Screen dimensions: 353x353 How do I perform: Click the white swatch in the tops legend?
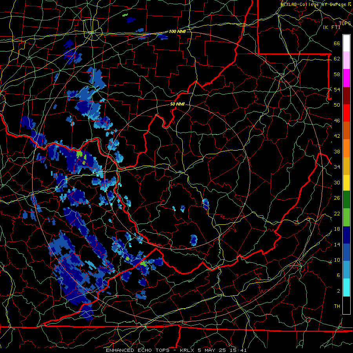346,43
